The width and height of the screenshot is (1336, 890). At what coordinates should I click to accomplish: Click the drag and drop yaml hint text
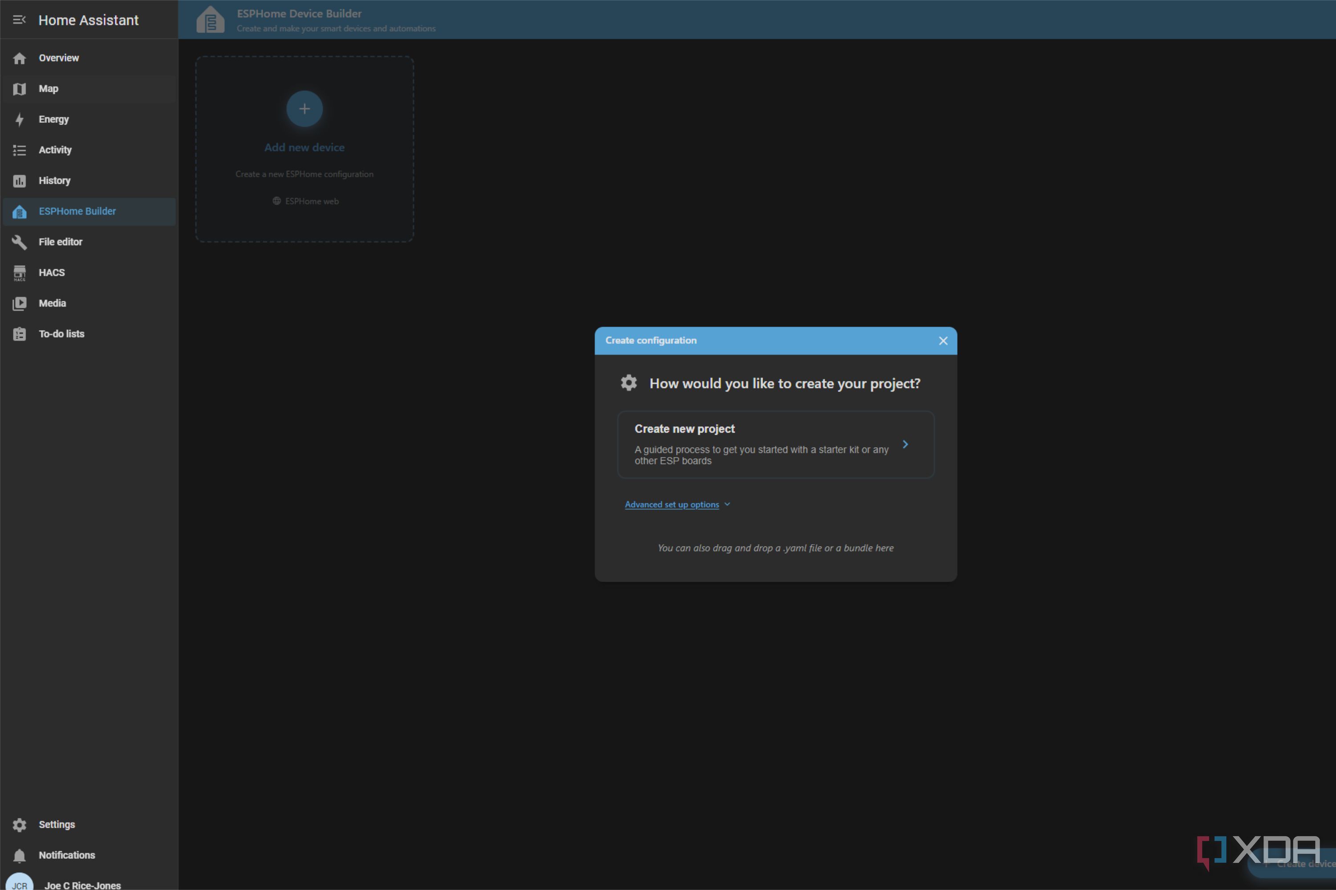(x=776, y=548)
